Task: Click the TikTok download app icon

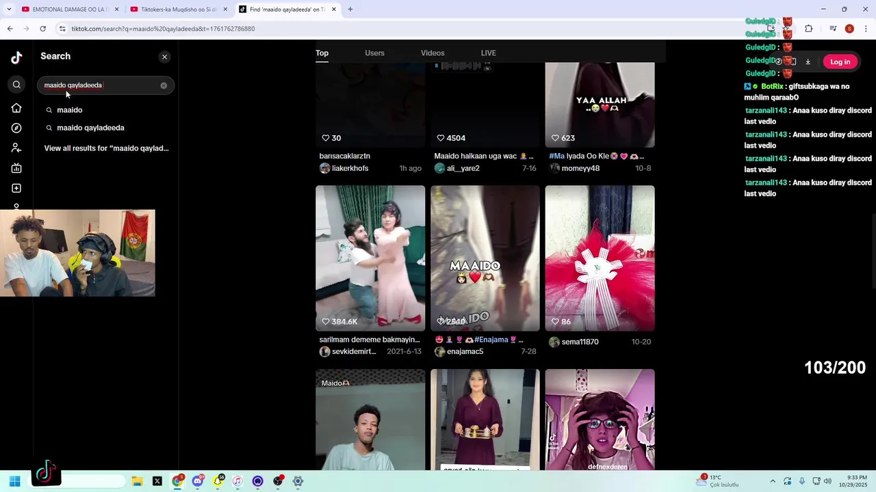Action: [x=808, y=62]
